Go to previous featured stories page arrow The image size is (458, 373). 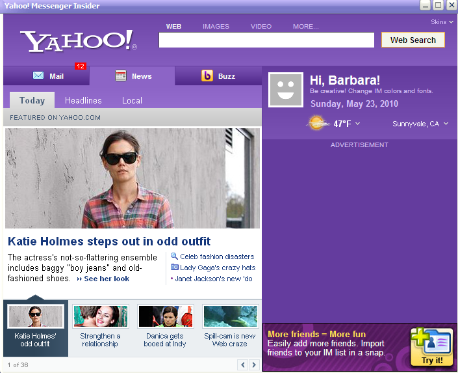(x=243, y=365)
